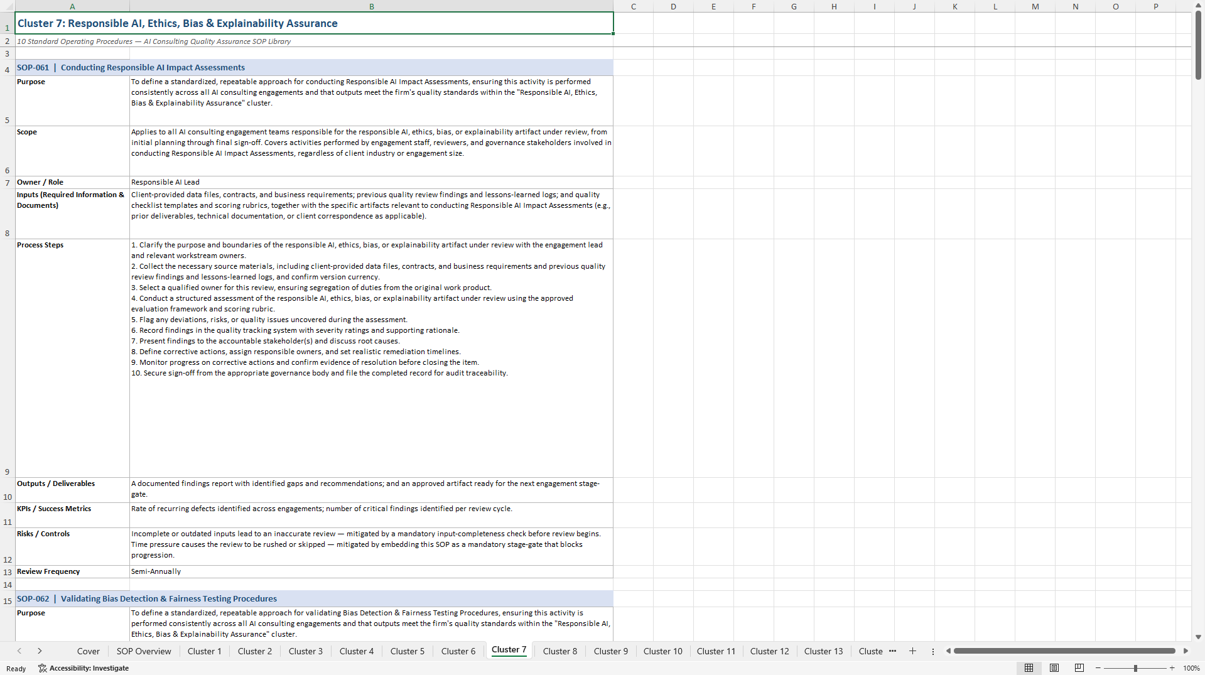This screenshot has width=1205, height=675.
Task: Switch to Cluster 4 tab
Action: coord(357,651)
